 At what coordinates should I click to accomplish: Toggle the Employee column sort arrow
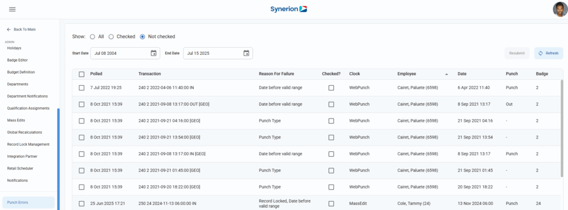pyautogui.click(x=447, y=74)
